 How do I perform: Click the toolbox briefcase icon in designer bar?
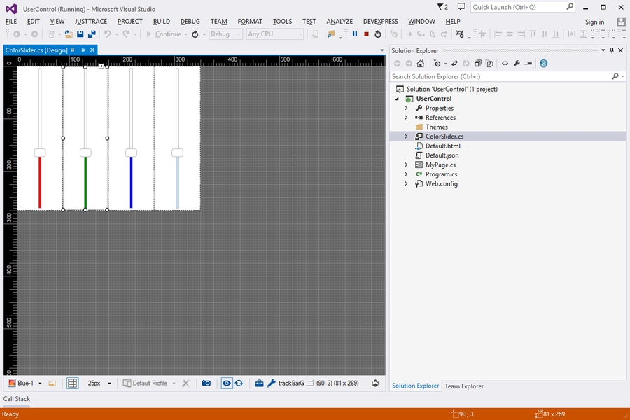259,384
